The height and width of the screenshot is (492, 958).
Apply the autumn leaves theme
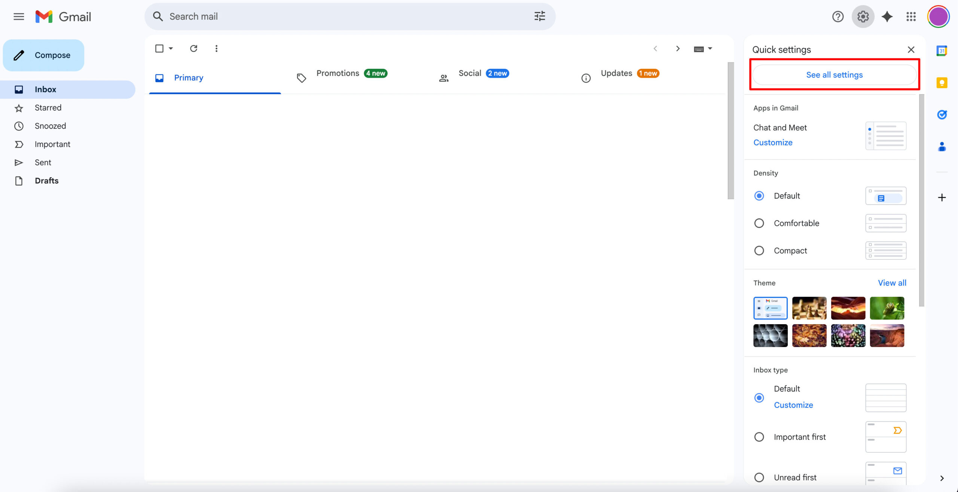click(809, 336)
